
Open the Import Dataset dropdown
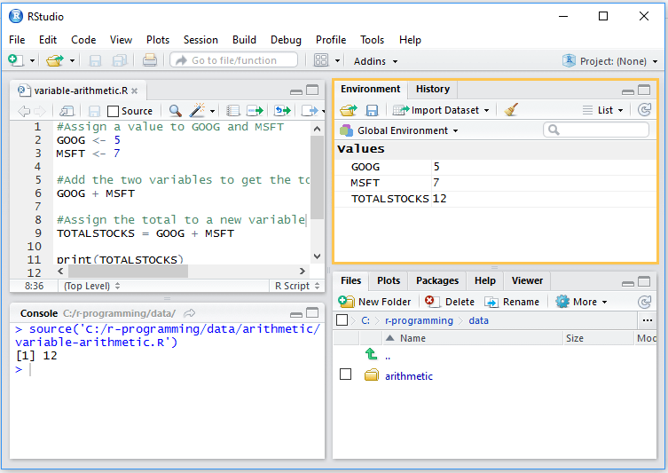coord(441,110)
